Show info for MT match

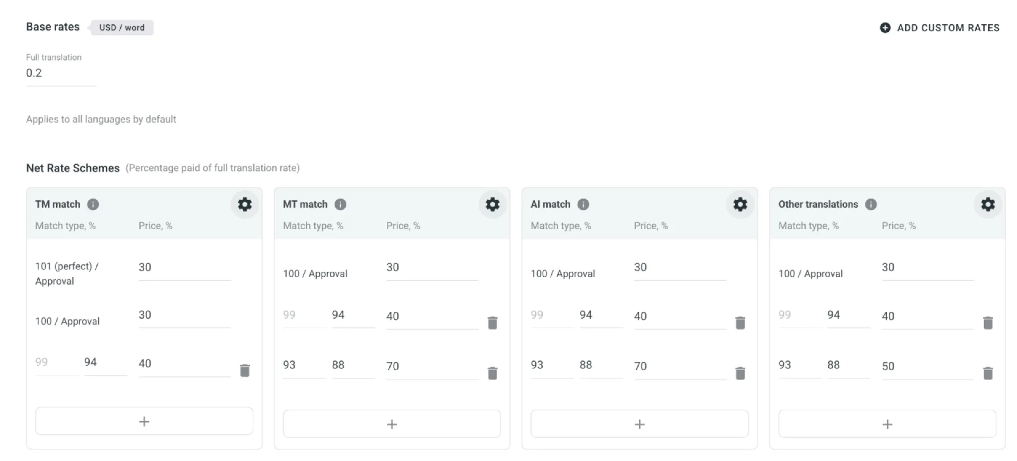tap(340, 204)
